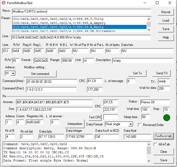
Task: Clear the log output
Action: pyautogui.click(x=164, y=151)
